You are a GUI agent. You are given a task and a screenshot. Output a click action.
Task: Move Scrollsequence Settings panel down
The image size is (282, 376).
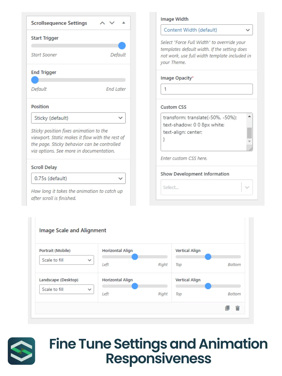pos(112,23)
